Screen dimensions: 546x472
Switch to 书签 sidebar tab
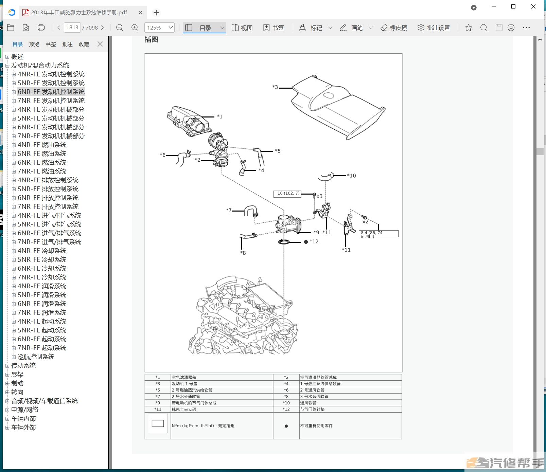click(x=51, y=44)
